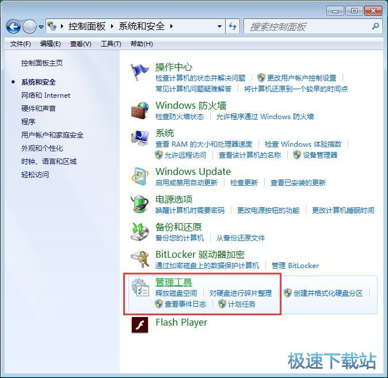Open 用户帐户和家庭安全 in the sidebar

[x=52, y=135]
